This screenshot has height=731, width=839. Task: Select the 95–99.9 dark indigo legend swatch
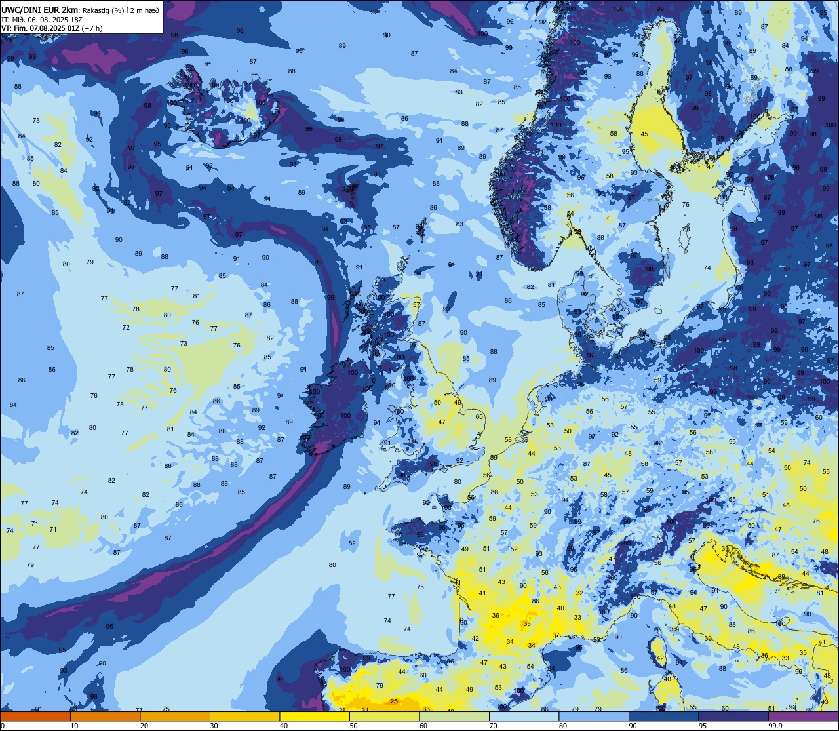pyautogui.click(x=733, y=716)
